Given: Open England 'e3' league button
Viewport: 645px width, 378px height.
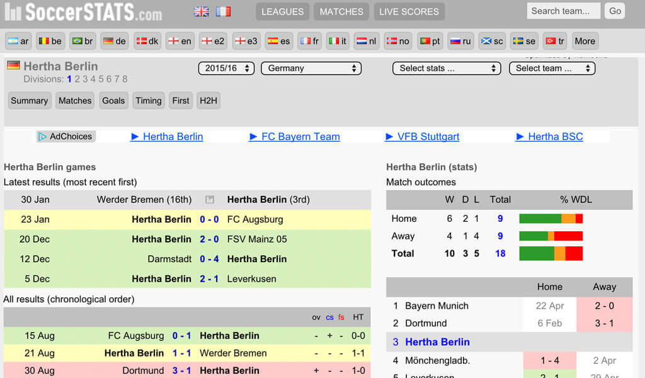Looking at the screenshot, I should (246, 41).
